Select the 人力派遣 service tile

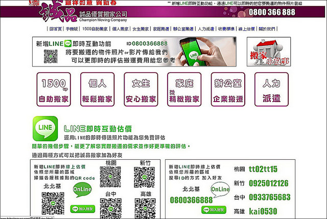tap(271, 89)
